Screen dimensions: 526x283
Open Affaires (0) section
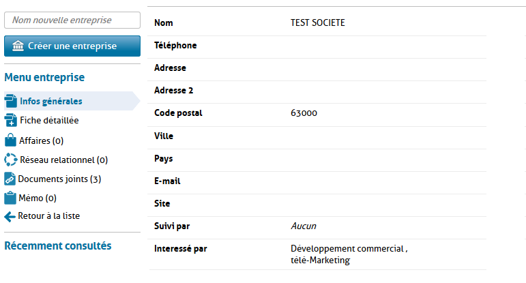[x=42, y=140]
